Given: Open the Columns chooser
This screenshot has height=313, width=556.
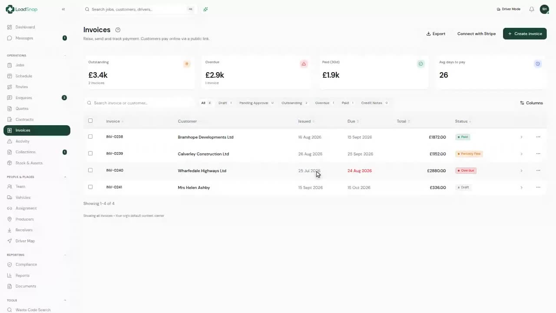Looking at the screenshot, I should click(x=531, y=103).
